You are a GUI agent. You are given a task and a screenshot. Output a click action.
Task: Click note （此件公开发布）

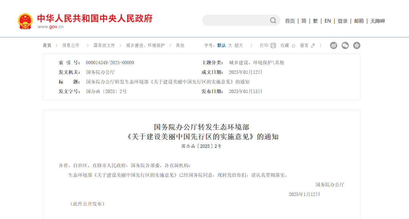87,204
